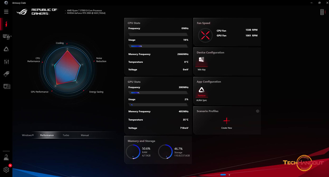Minimize the Armoury Crate window
This screenshot has width=329, height=177.
click(x=311, y=3)
